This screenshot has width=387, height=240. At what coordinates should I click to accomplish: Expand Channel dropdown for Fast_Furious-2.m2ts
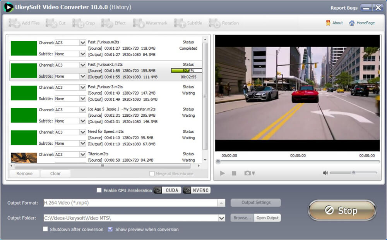pos(83,65)
